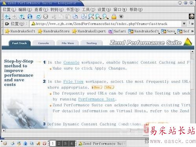The height and width of the screenshot is (147, 196).
Task: Open the Home page icon
Action: pos(30,17)
